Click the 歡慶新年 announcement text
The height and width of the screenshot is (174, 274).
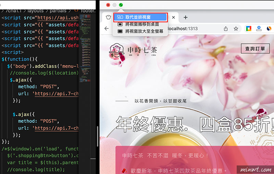178,170
